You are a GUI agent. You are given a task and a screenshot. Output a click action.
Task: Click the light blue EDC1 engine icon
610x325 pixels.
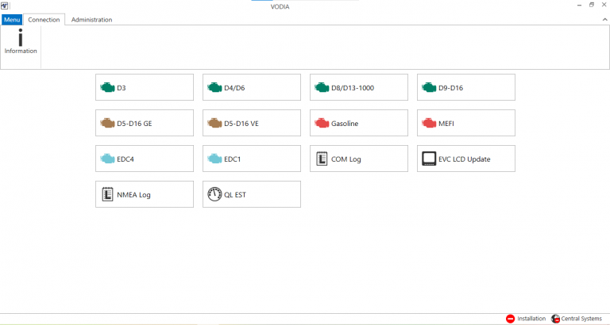click(x=214, y=159)
